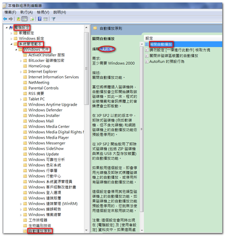Open the 檔案(F) menu
The height and width of the screenshot is (236, 225).
click(10, 12)
